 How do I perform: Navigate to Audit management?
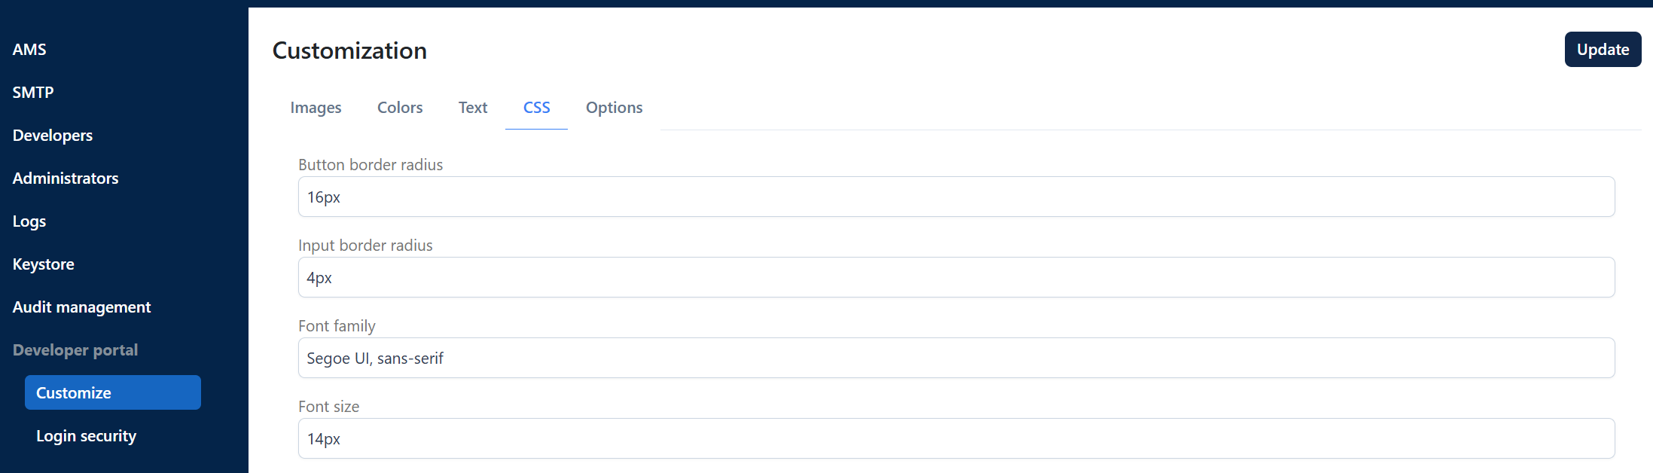tap(82, 307)
